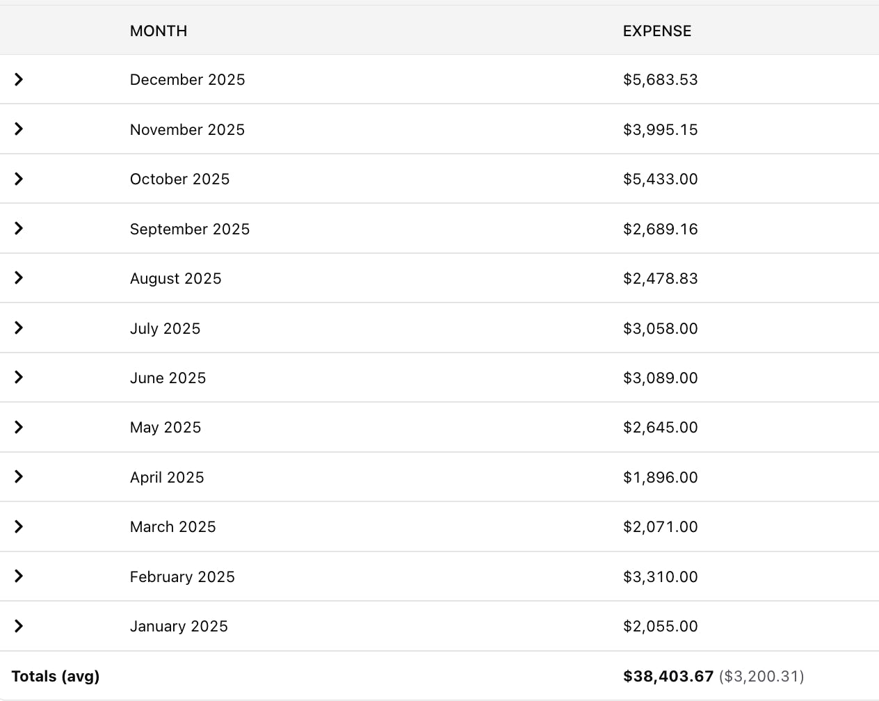Screen dimensions: 879x701
Task: Expand September 2025 expense details
Action: (19, 228)
